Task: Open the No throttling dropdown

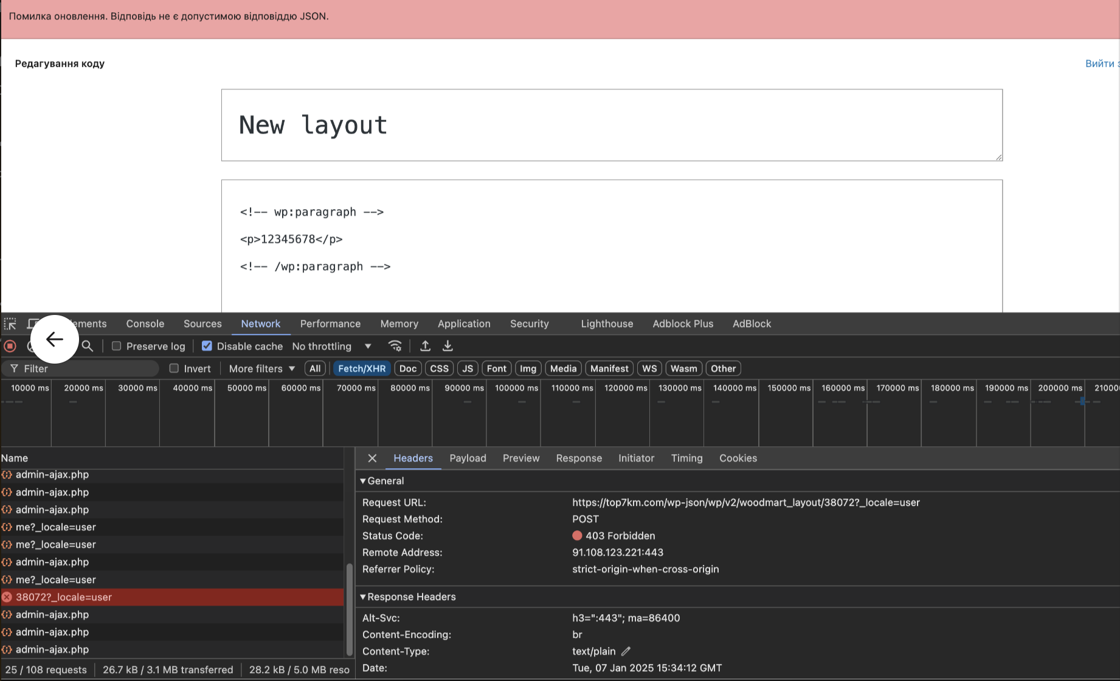Action: point(331,346)
